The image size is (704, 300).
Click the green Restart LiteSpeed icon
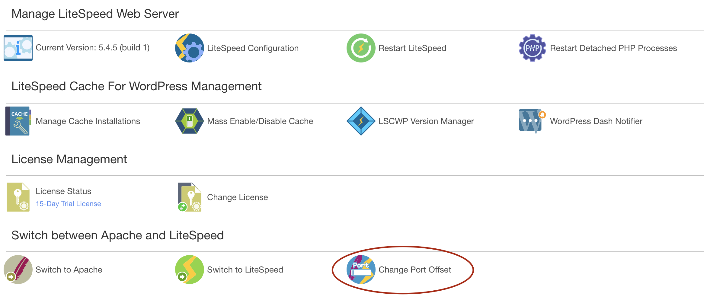pyautogui.click(x=361, y=48)
